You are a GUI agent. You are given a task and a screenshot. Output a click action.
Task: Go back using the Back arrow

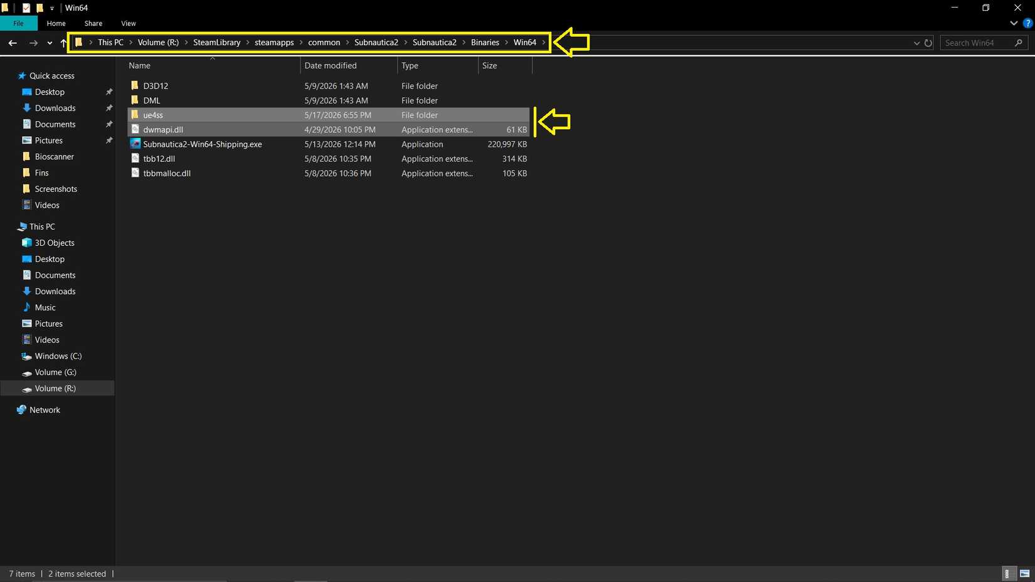13,43
